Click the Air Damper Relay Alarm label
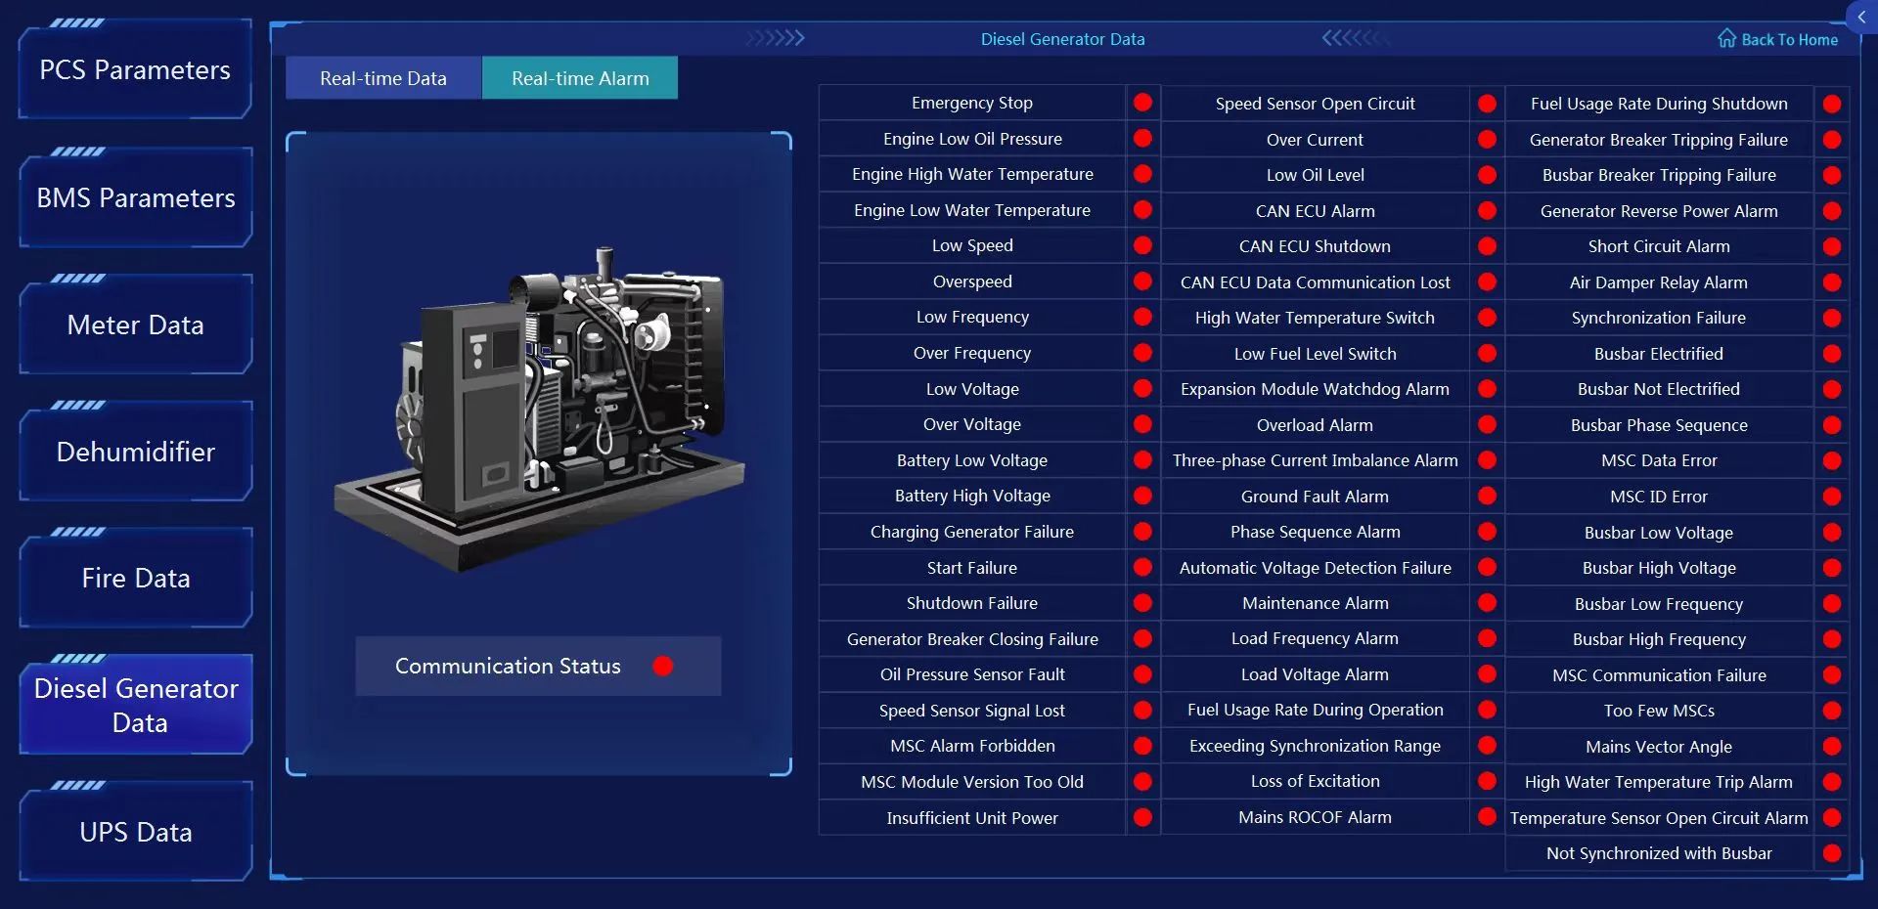Viewport: 1878px width, 909px height. tap(1659, 282)
